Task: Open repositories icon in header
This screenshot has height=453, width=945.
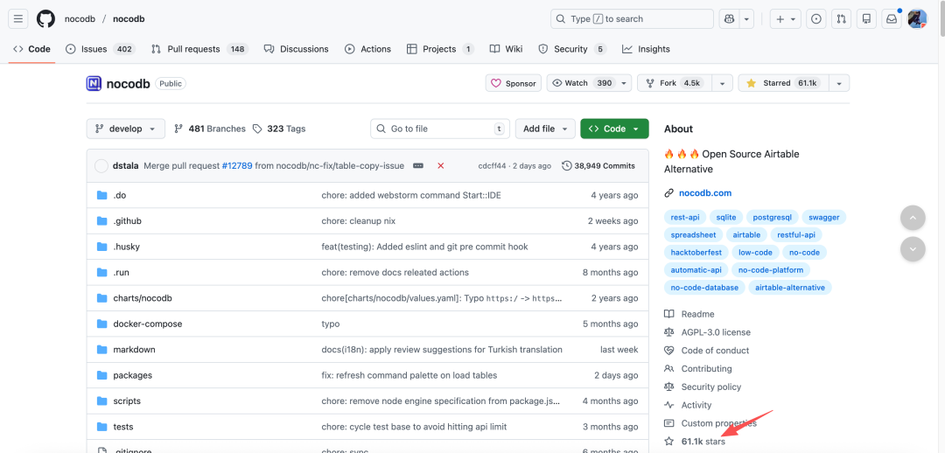Action: tap(866, 18)
